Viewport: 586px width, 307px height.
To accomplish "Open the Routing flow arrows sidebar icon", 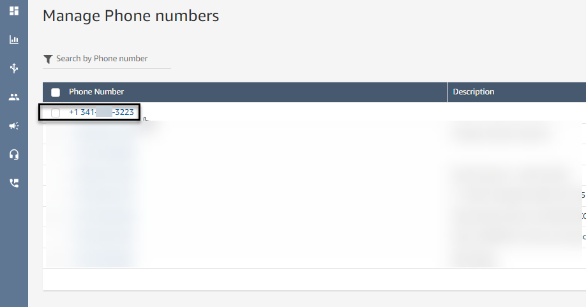I will [x=14, y=68].
